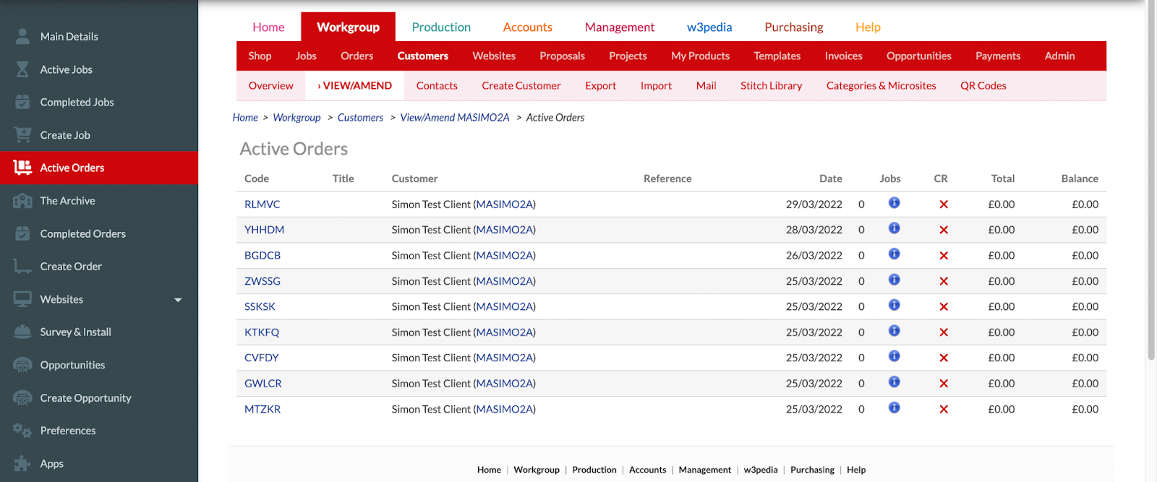Open Templates in the red menu bar
Screen dimensions: 1157x482
[x=777, y=56]
